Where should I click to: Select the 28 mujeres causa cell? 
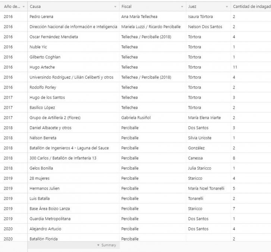click(x=40, y=178)
